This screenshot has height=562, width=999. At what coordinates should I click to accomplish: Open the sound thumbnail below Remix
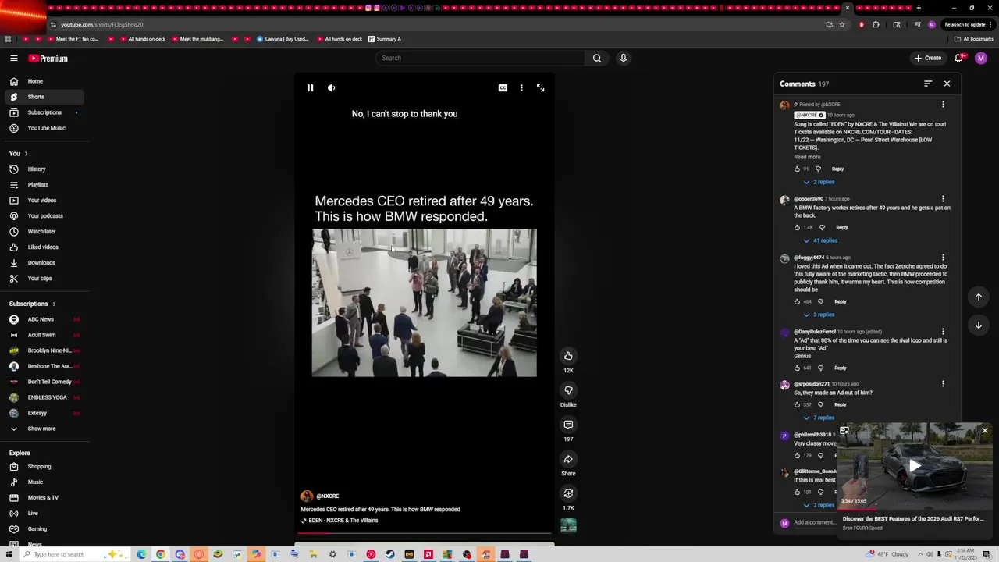(568, 526)
